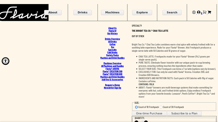Open the Cold Drinks link

coord(112,53)
